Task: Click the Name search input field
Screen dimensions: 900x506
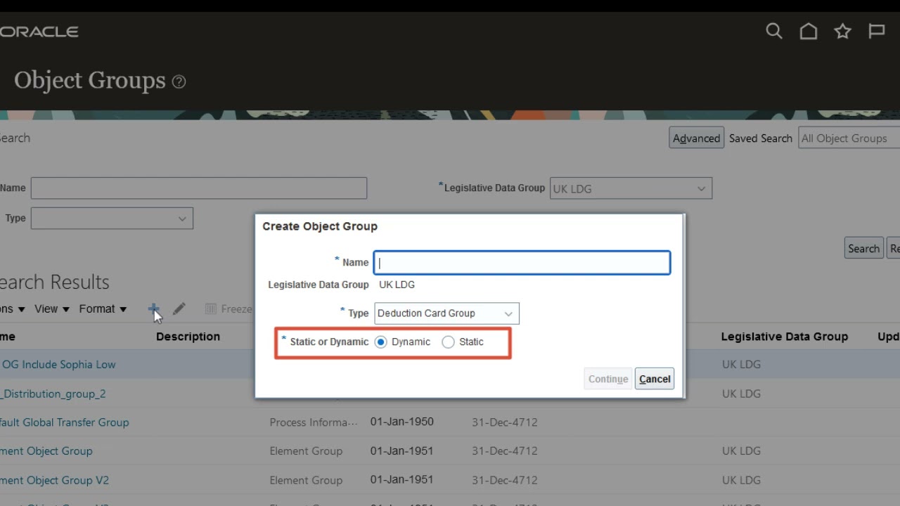Action: (199, 188)
